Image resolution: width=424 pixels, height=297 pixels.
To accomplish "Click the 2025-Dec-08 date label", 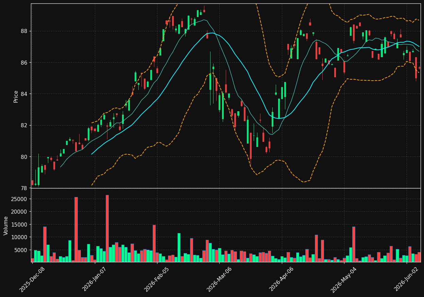I will (x=32, y=279).
